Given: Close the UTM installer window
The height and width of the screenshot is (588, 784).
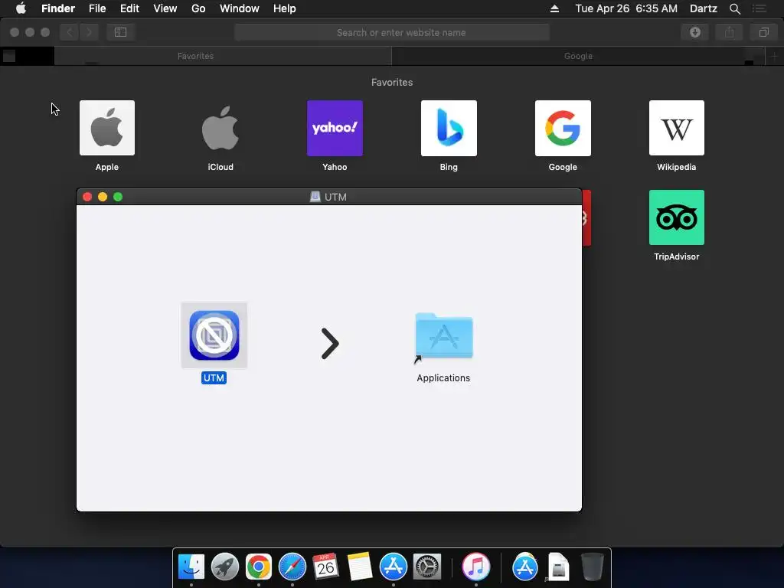Looking at the screenshot, I should (x=87, y=197).
